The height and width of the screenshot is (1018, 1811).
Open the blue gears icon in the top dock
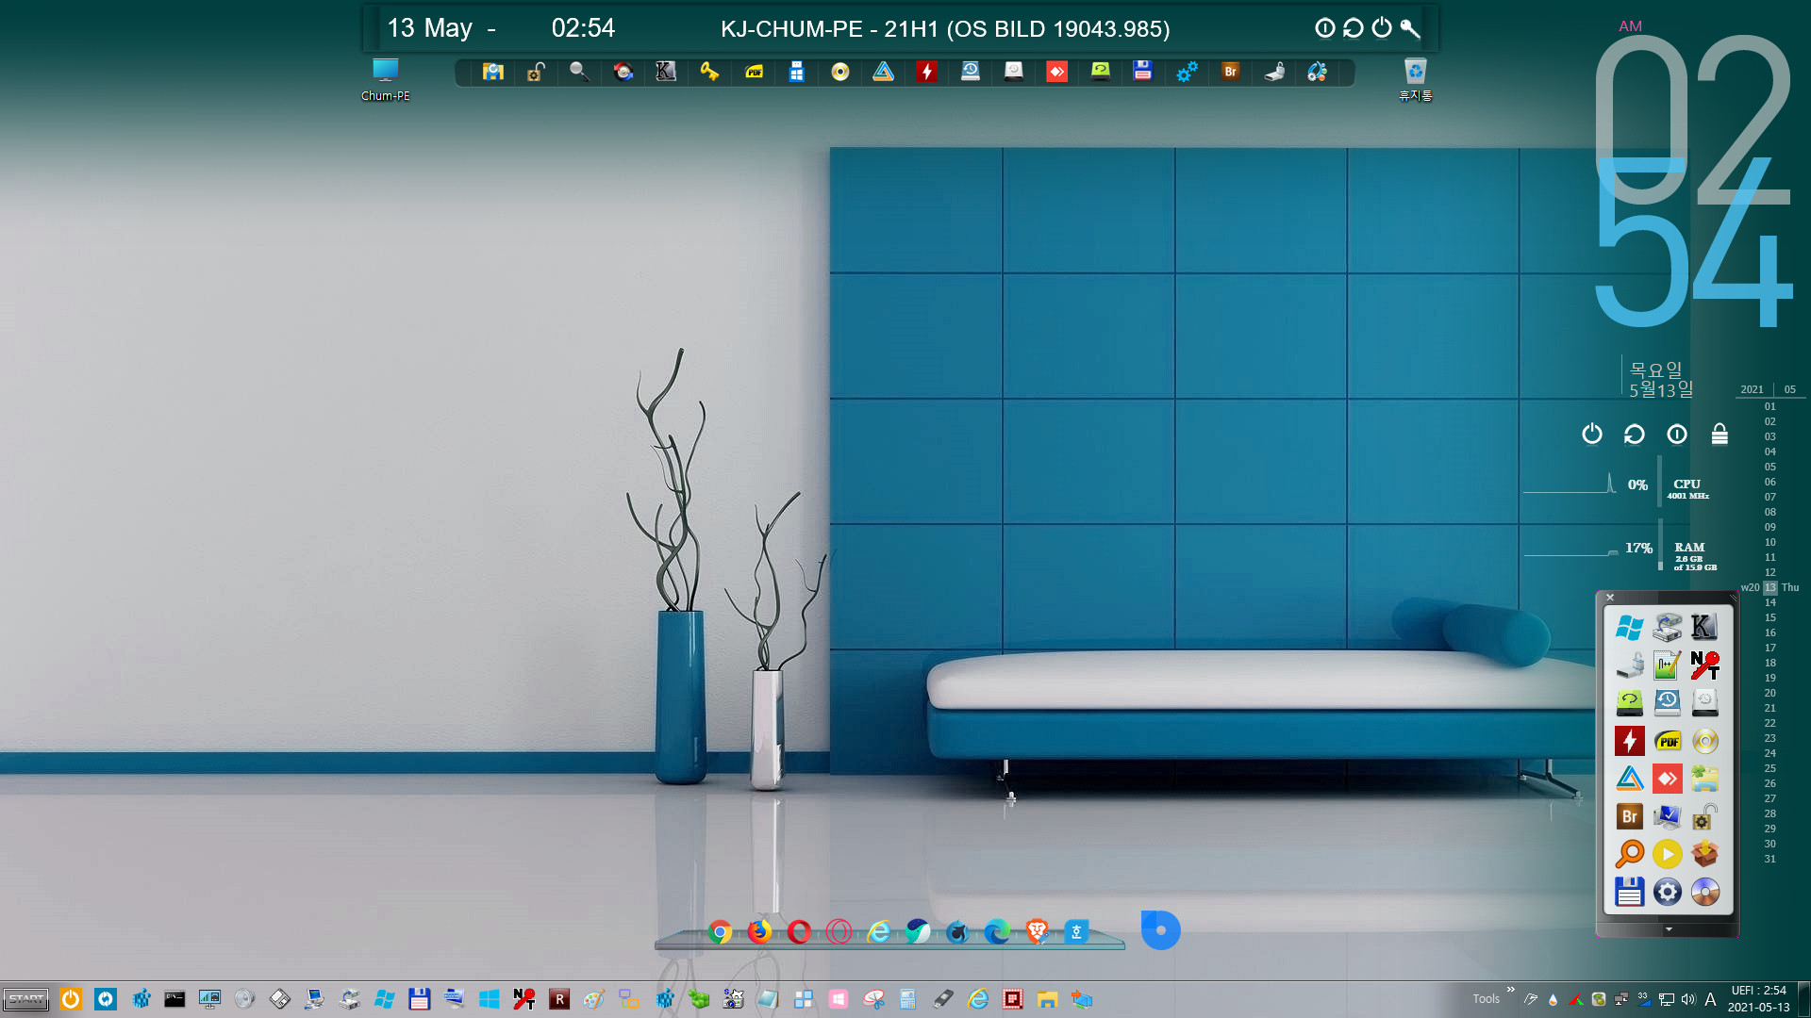[1187, 72]
